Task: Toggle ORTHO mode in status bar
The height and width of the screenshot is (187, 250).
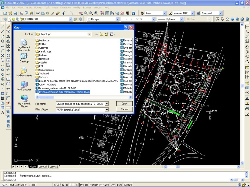Action: (x=74, y=185)
